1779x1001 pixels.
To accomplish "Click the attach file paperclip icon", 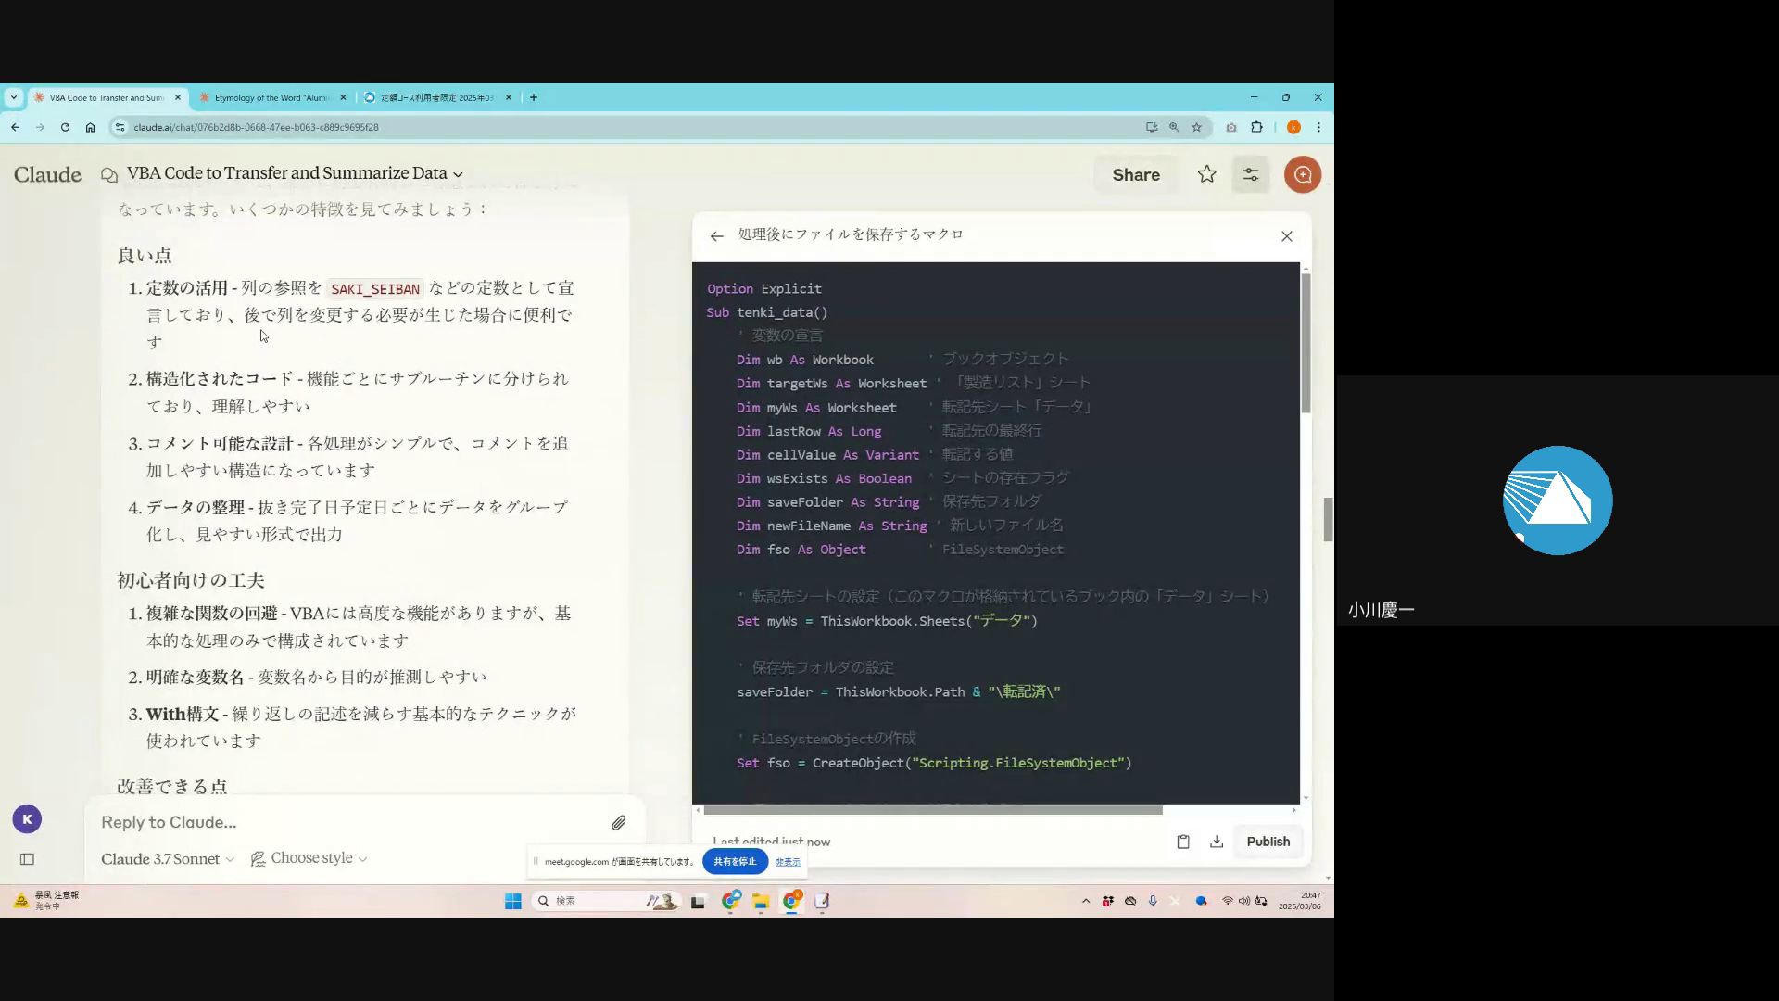I will coord(618,822).
